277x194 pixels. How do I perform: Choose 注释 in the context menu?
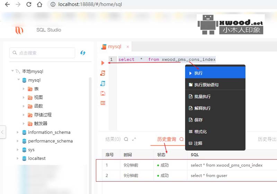(215, 143)
